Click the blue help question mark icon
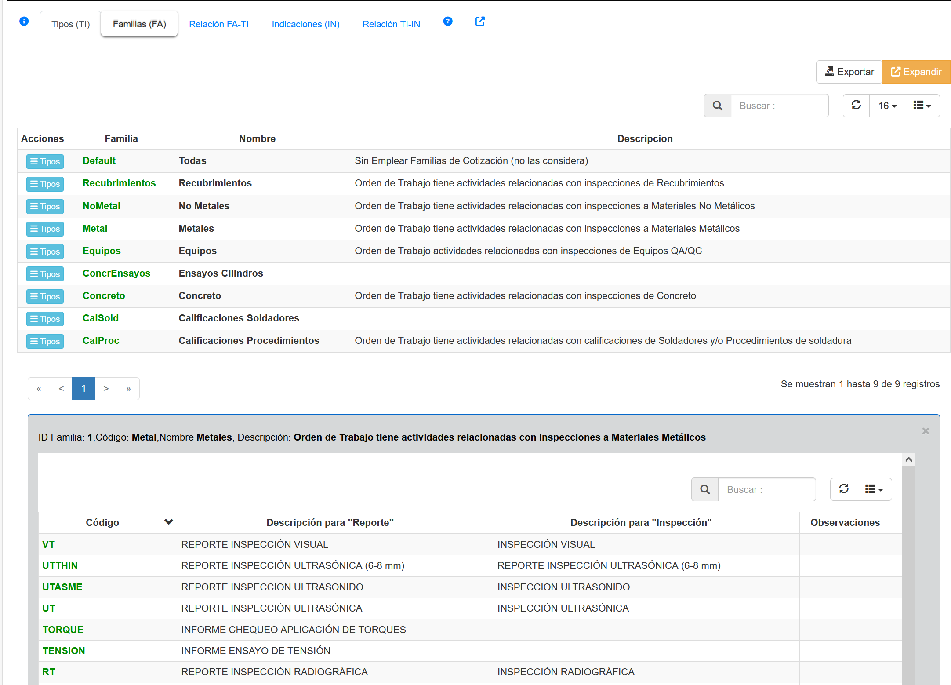Screen dimensions: 951x685 pos(447,21)
